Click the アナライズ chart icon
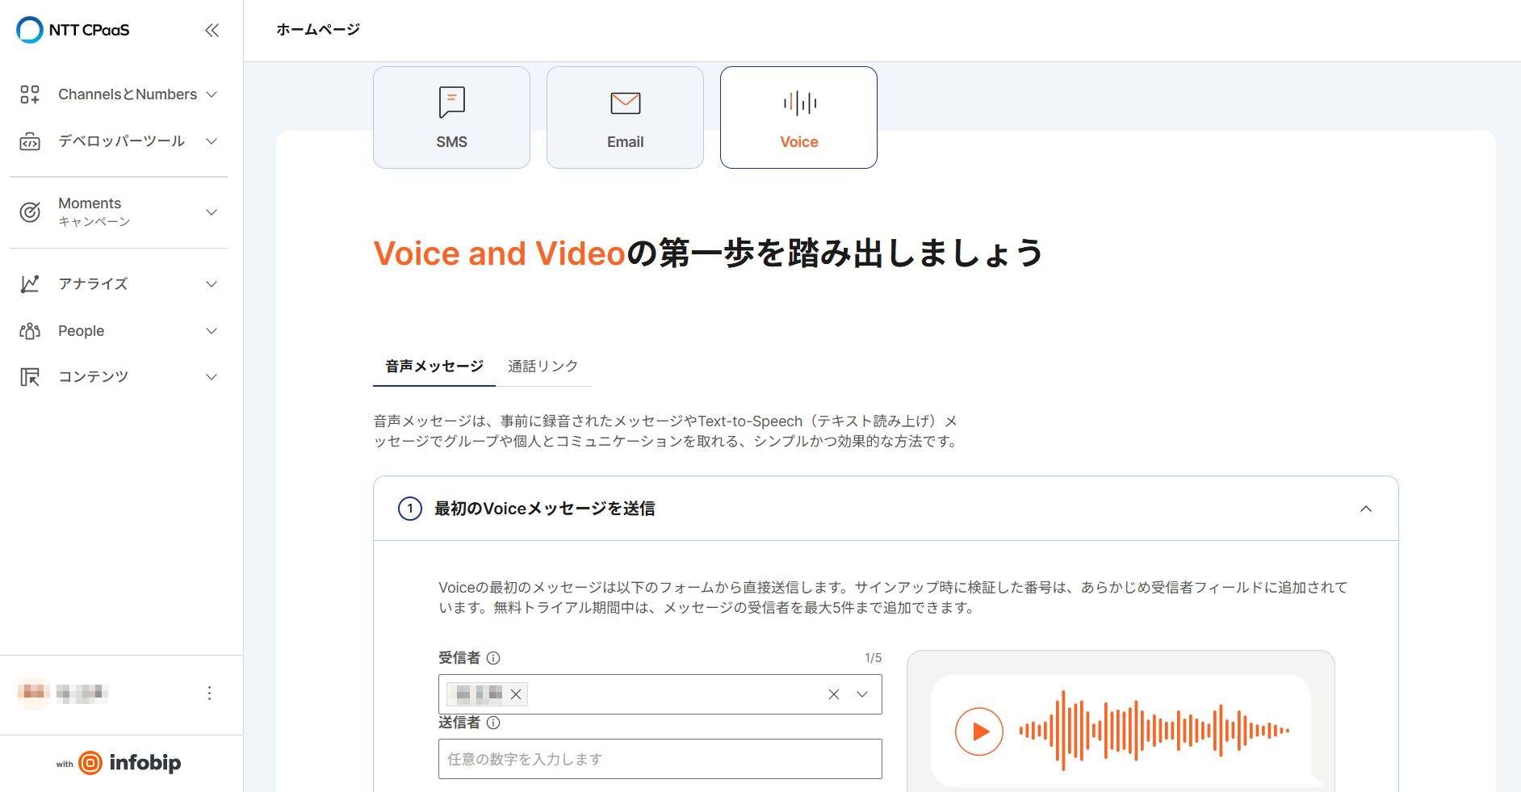 30,284
